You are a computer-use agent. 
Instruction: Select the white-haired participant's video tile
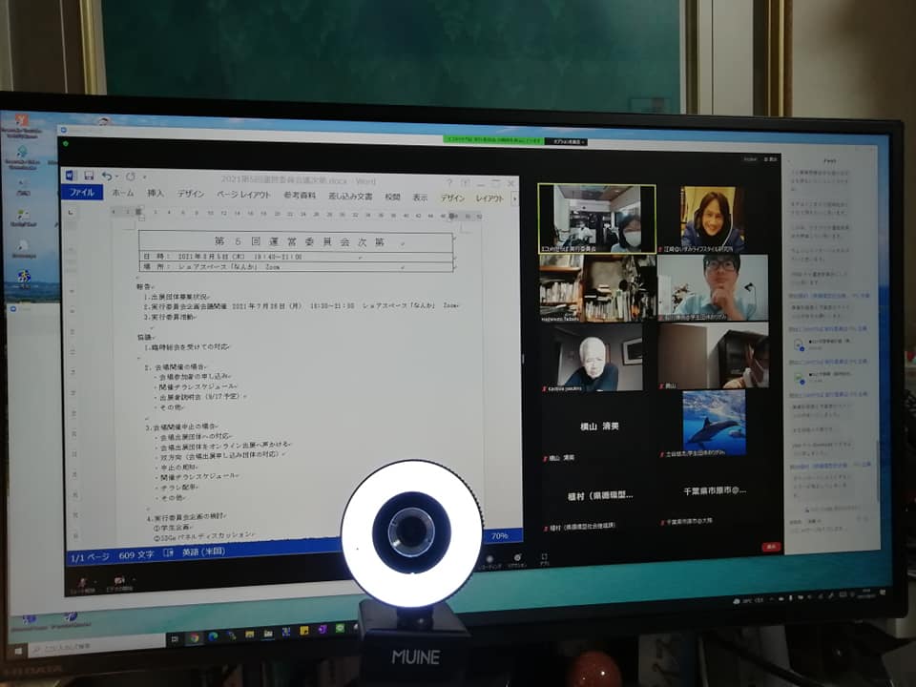tap(592, 358)
